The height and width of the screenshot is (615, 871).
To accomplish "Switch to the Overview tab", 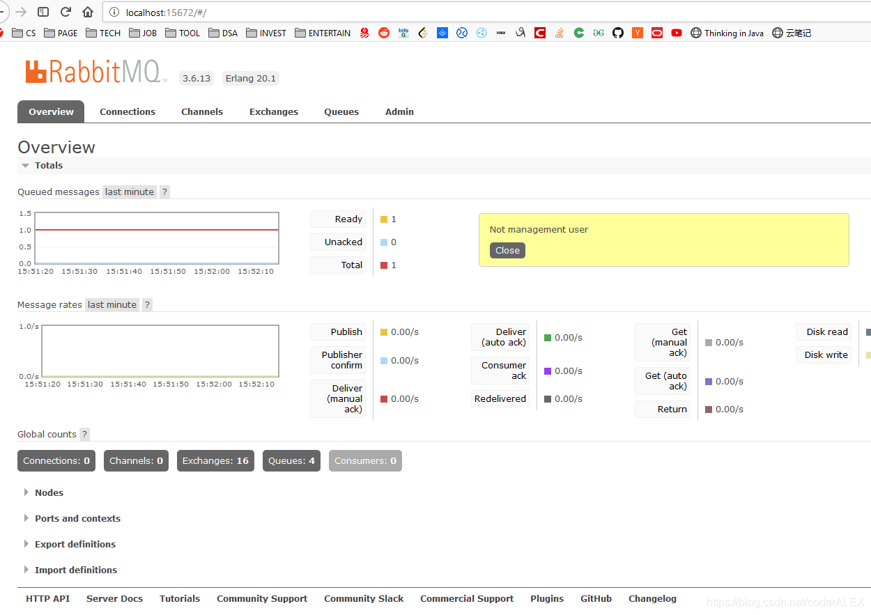I will [x=51, y=111].
